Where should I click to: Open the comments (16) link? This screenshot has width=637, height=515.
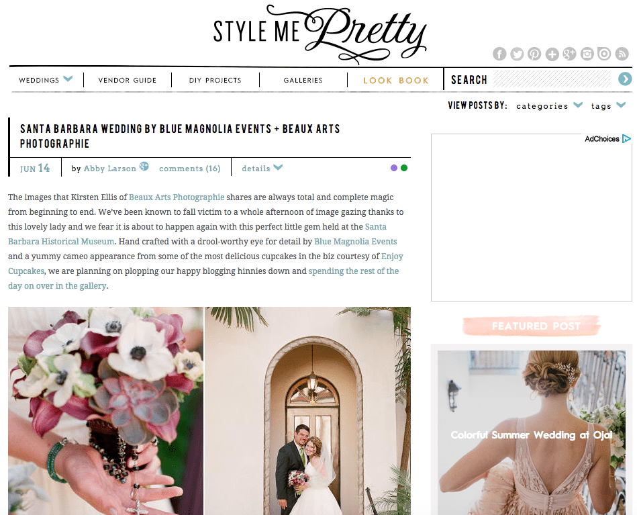click(190, 169)
